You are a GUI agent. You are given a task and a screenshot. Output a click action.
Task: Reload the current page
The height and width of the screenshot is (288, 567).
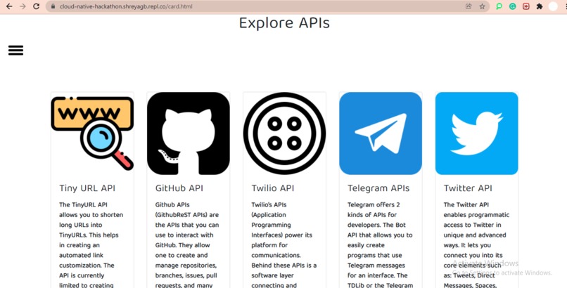[x=36, y=6]
